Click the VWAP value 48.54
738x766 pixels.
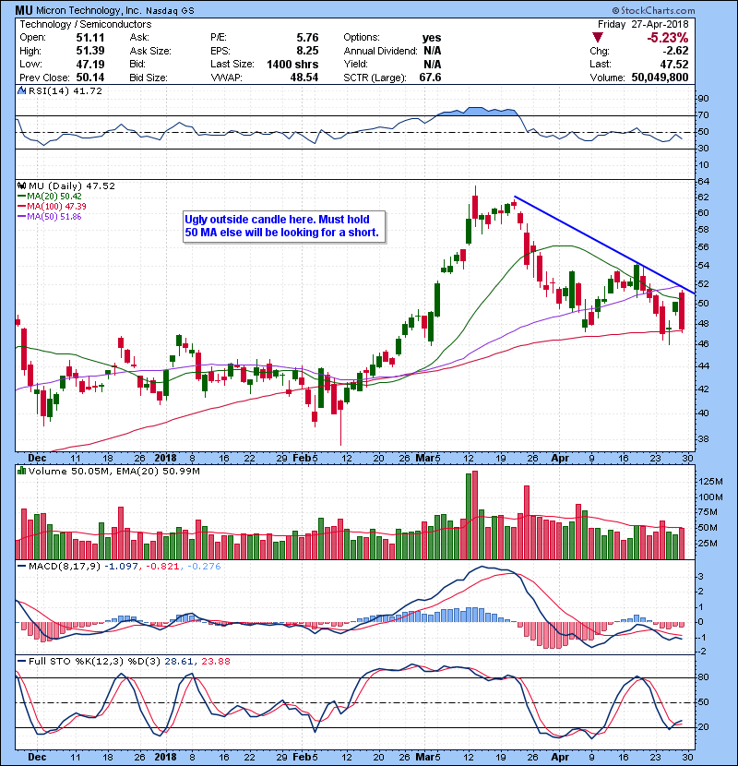[304, 78]
